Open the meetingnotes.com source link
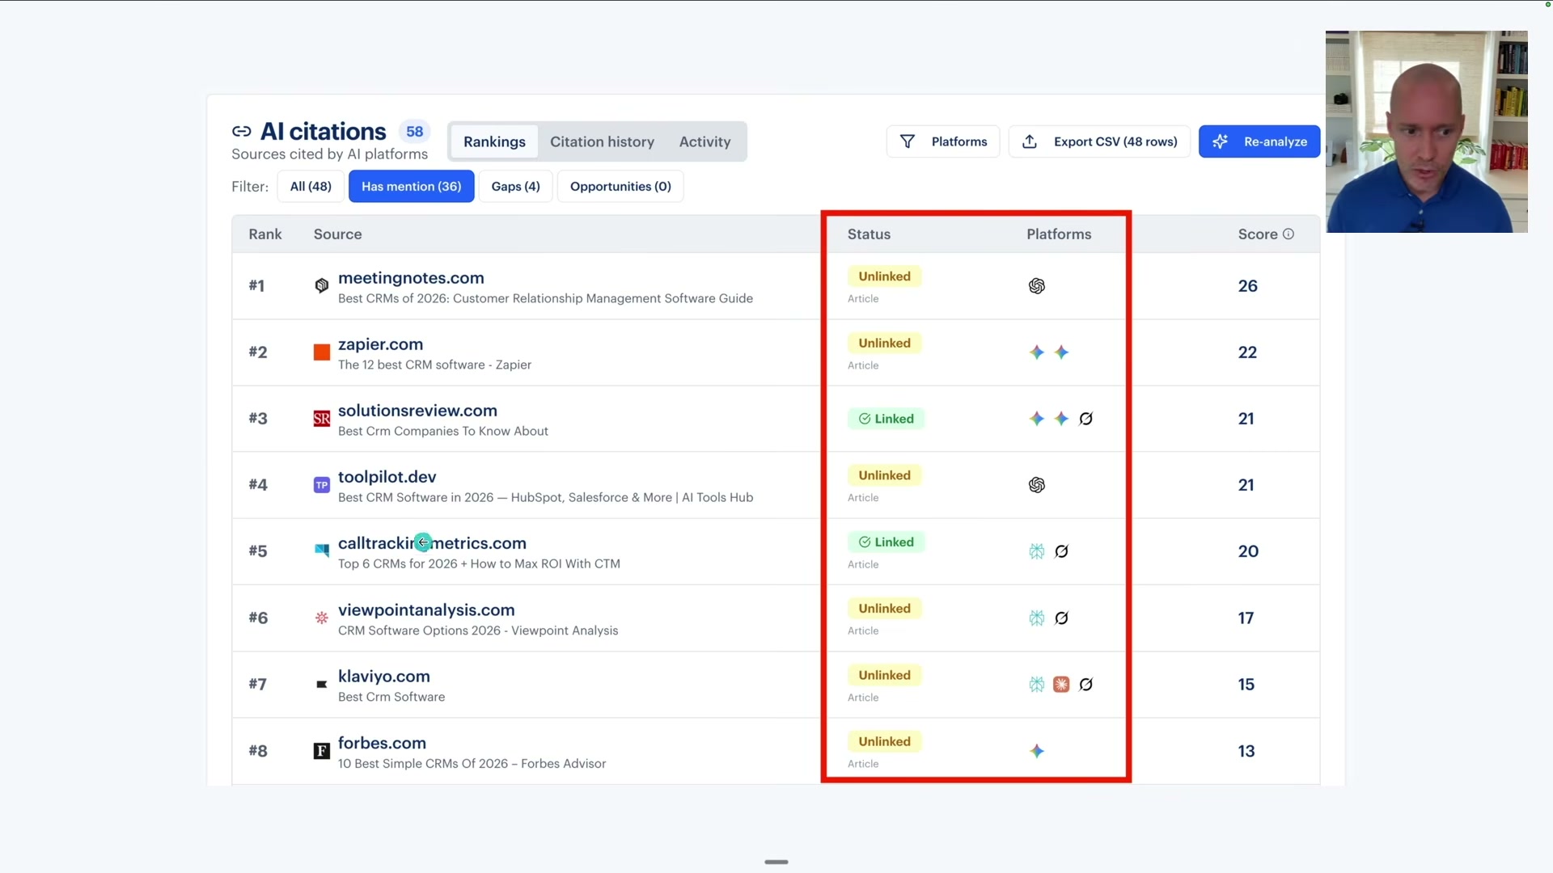 pos(411,278)
